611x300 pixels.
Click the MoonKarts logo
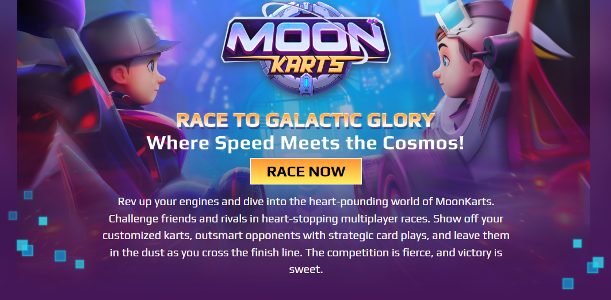point(305,48)
